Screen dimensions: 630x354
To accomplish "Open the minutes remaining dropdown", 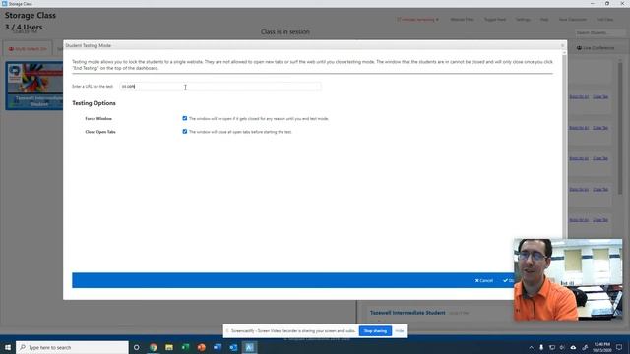I will coord(417,20).
